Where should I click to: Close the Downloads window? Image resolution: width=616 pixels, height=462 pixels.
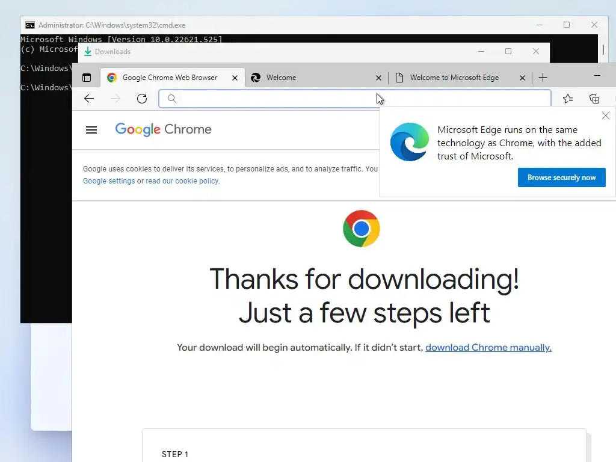point(535,52)
